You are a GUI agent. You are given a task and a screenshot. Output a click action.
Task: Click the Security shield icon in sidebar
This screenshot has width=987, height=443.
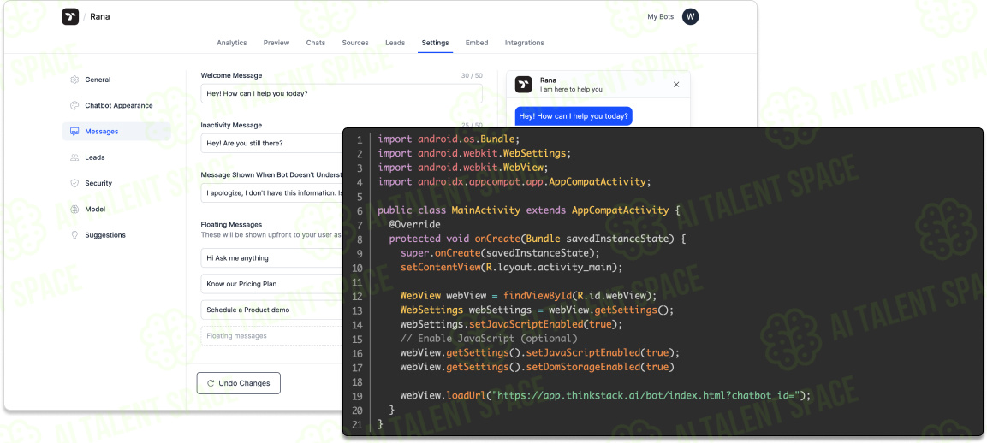(x=74, y=183)
